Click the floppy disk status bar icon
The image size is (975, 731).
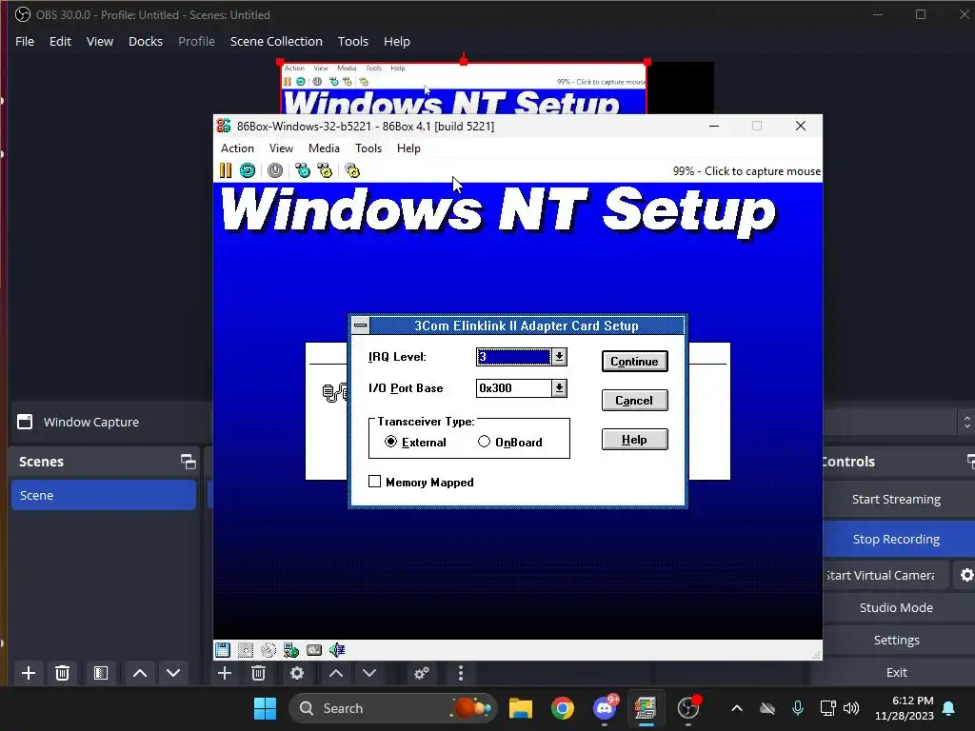[x=223, y=650]
